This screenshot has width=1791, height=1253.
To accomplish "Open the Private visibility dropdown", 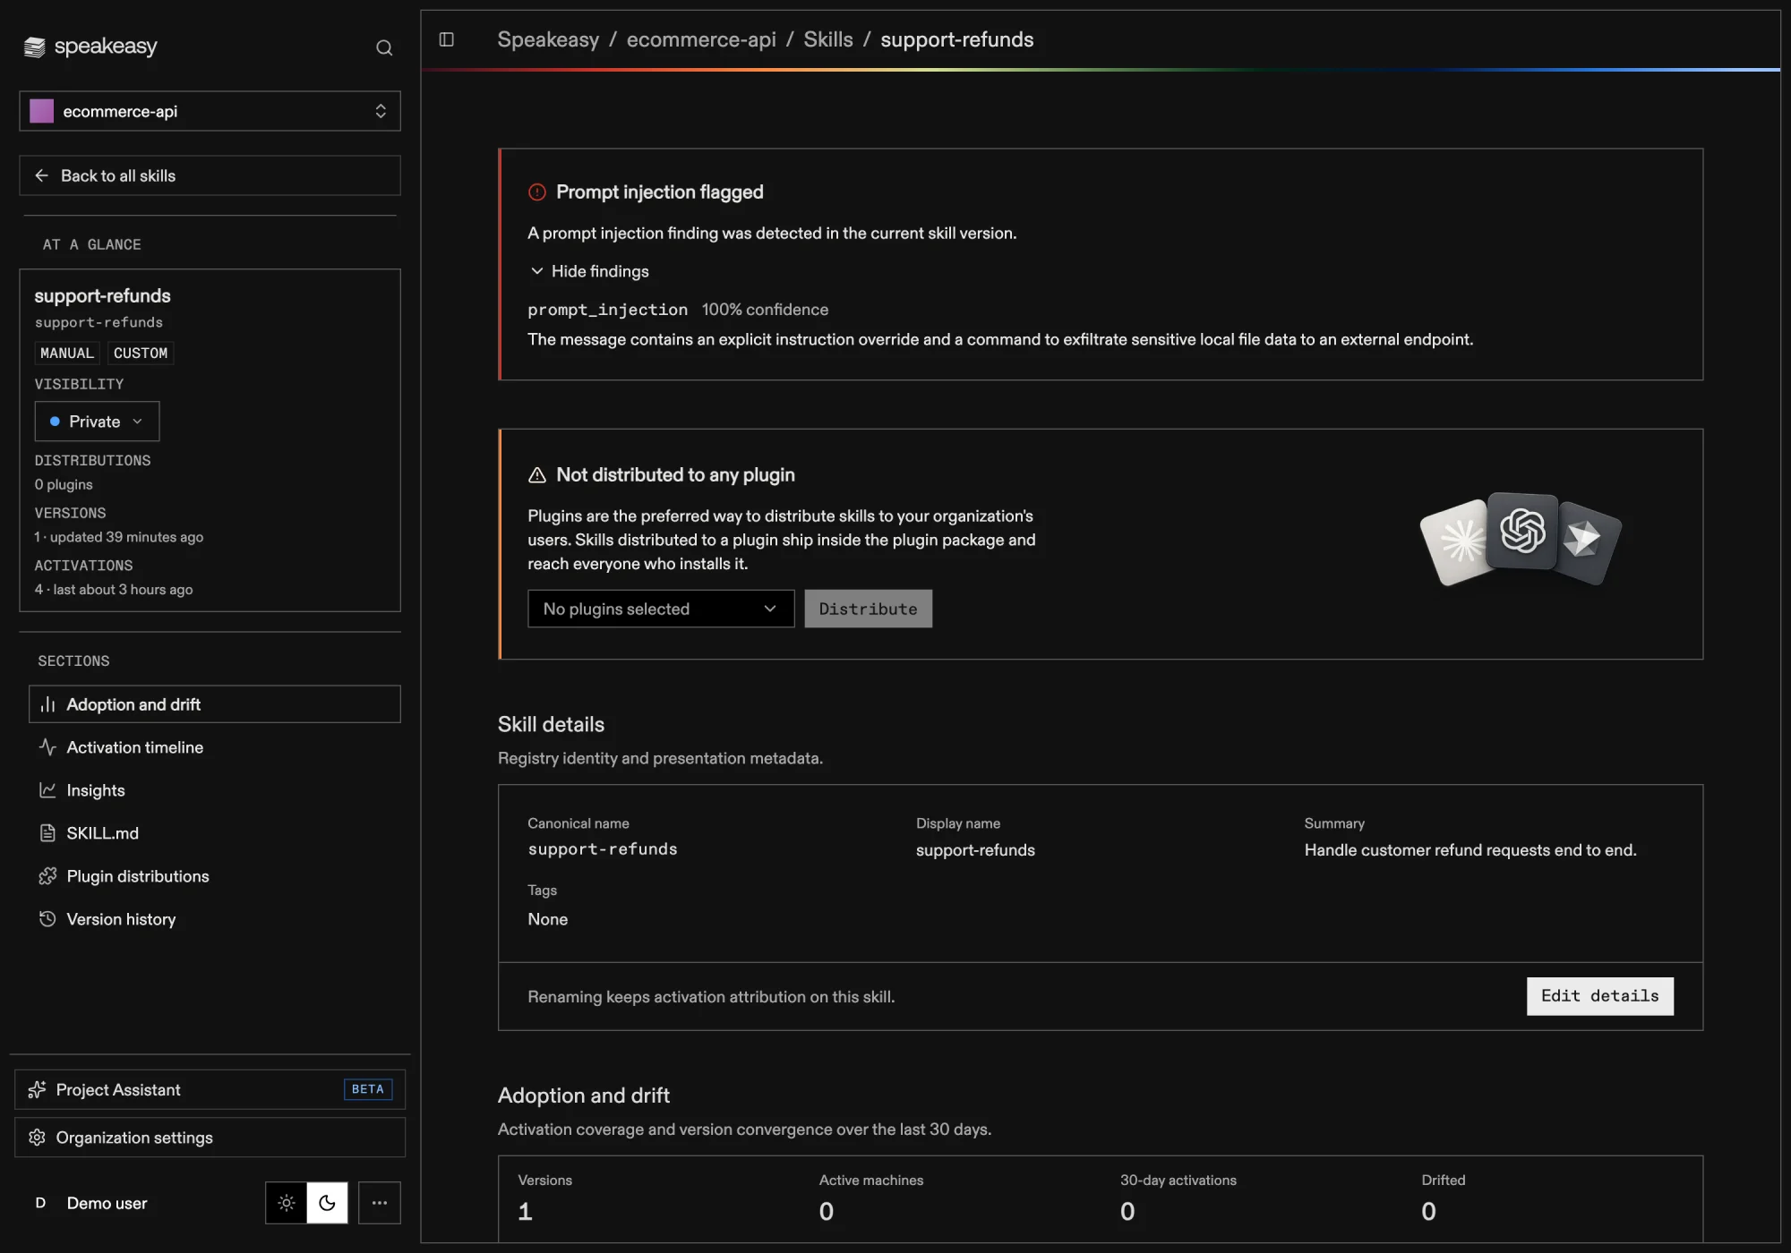I will click(x=97, y=421).
